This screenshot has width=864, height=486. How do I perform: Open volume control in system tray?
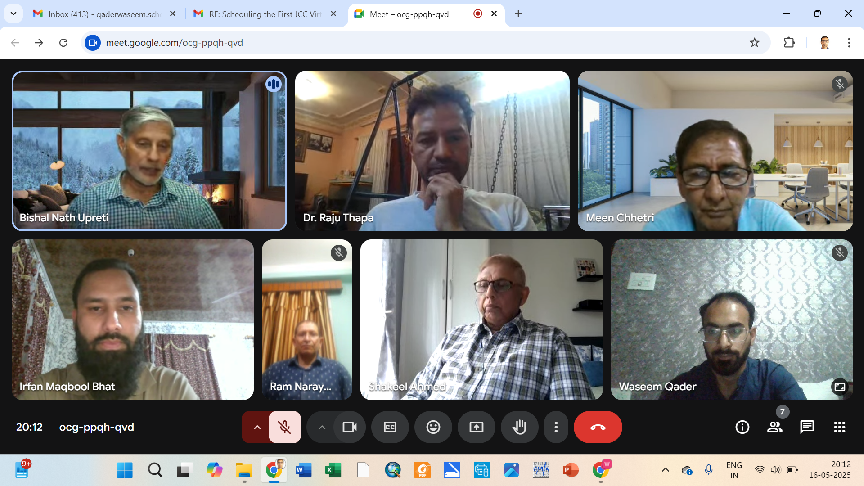coord(775,470)
